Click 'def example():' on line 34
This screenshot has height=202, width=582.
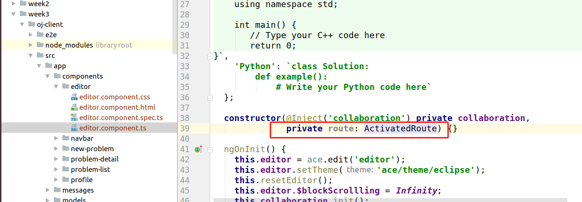(291, 77)
